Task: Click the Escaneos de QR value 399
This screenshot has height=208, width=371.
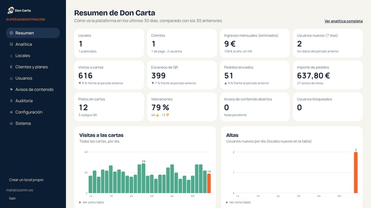Action: (x=159, y=75)
